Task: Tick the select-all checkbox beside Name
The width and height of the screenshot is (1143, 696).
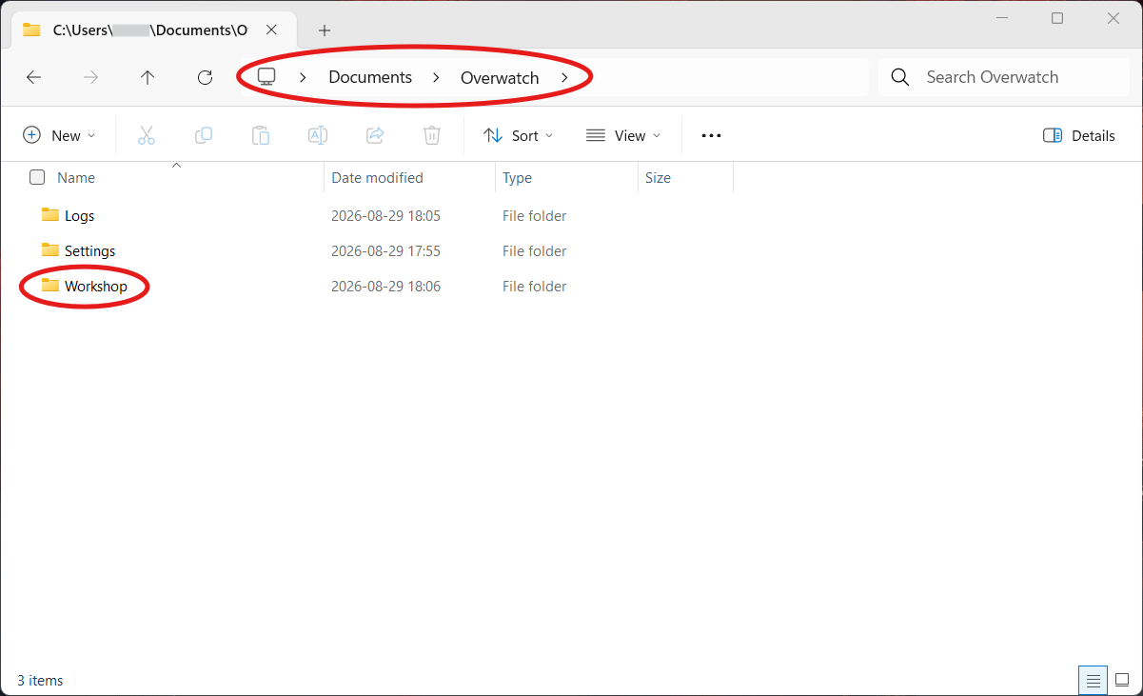Action: point(37,177)
